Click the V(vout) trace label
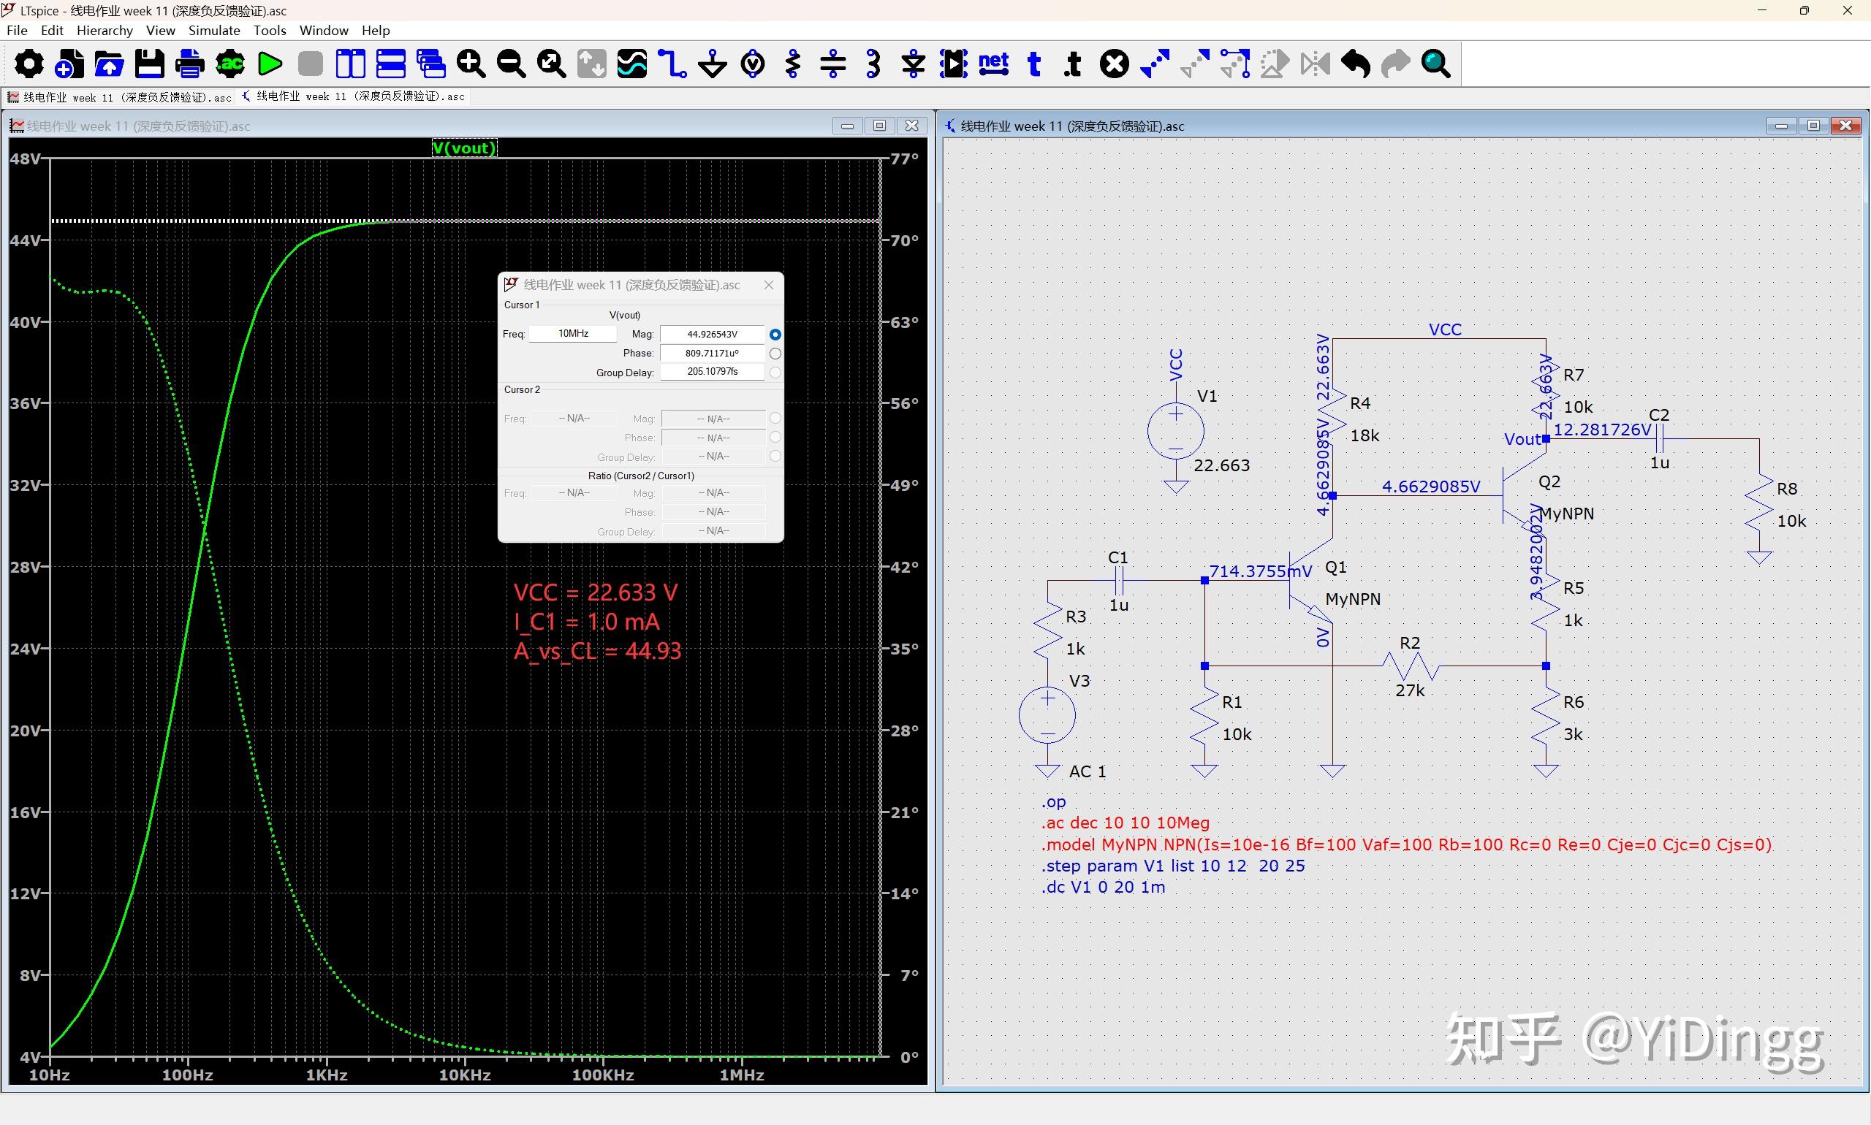Image resolution: width=1871 pixels, height=1125 pixels. pyautogui.click(x=464, y=148)
